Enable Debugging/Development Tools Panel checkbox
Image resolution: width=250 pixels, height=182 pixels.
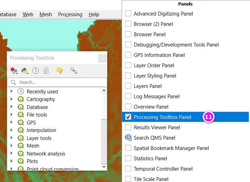click(x=128, y=44)
